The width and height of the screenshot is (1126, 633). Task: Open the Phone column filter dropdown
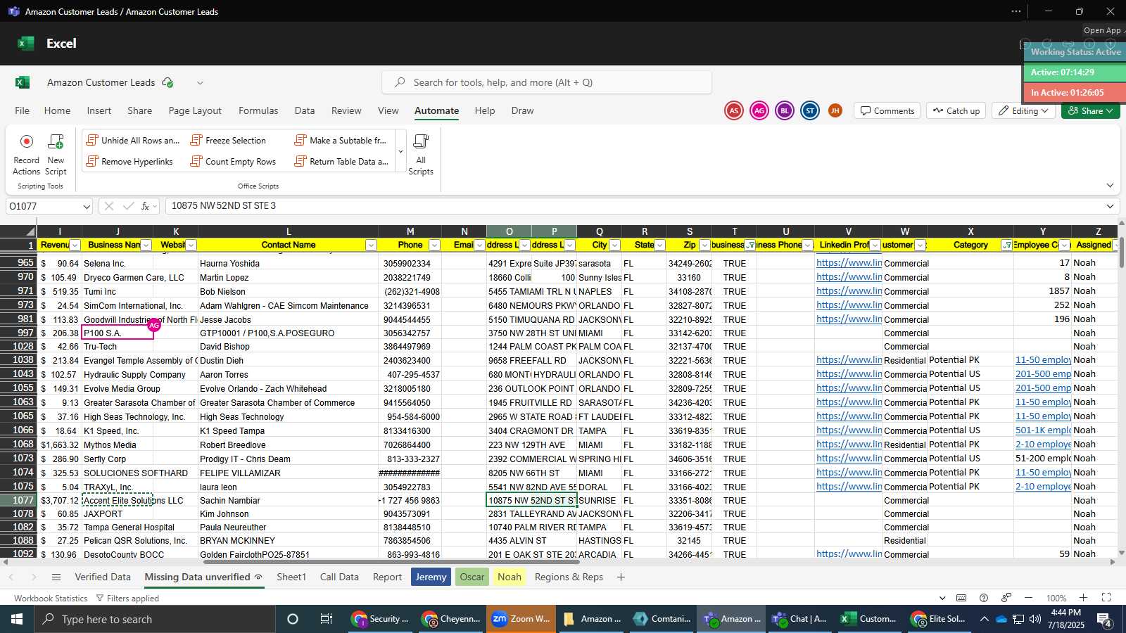(x=434, y=245)
